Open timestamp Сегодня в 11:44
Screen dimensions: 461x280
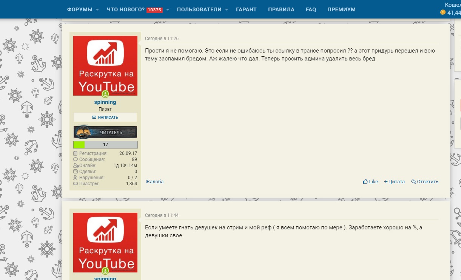coord(162,215)
